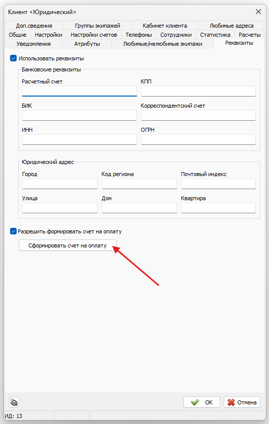269x424 pixels.
Task: Select the ИНН input field
Action: (x=80, y=139)
